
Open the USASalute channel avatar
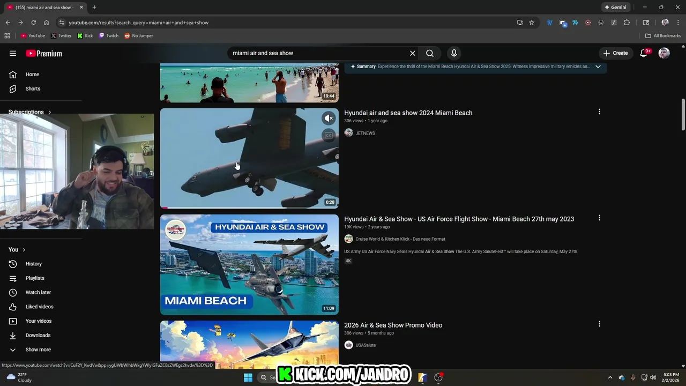point(349,345)
